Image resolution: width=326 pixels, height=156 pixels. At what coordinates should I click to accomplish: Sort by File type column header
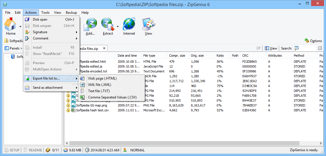pos(154,56)
